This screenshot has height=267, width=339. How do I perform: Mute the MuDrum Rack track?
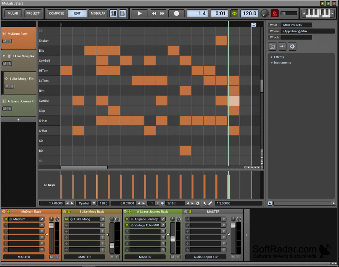click(x=5, y=41)
